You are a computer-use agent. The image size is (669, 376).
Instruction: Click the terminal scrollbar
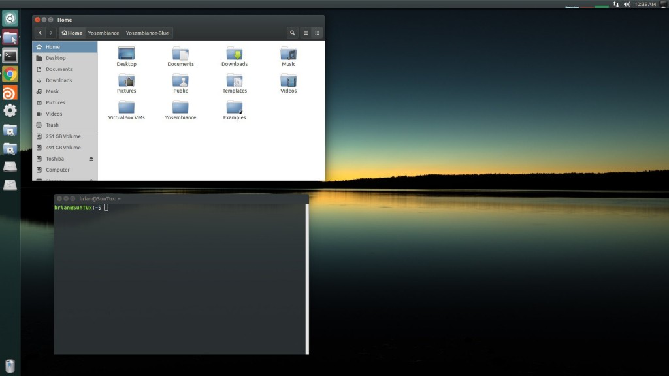point(307,279)
